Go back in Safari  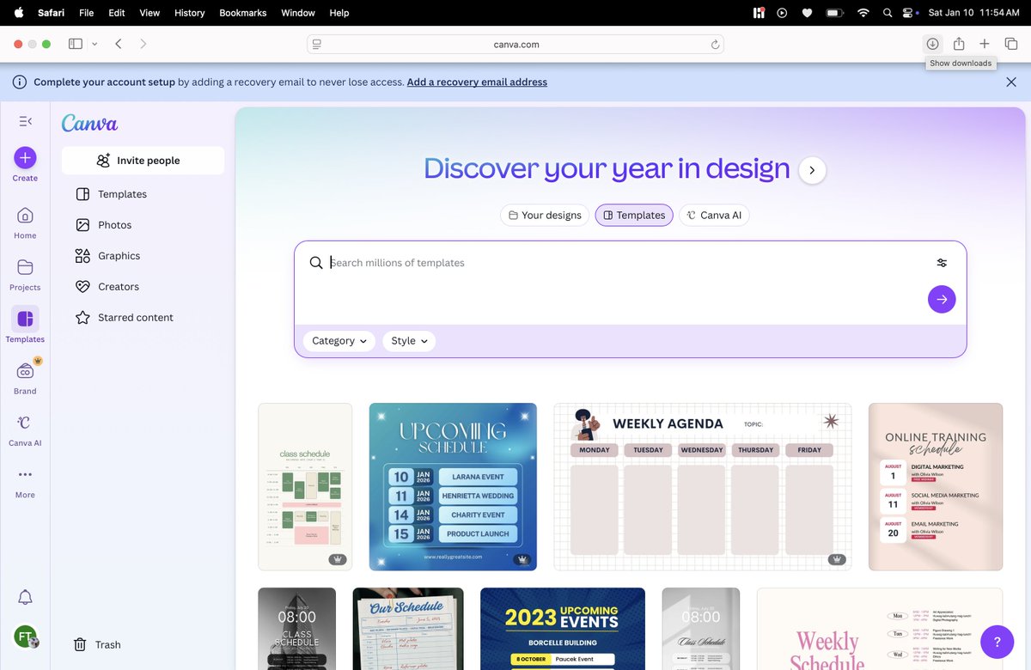(x=119, y=44)
